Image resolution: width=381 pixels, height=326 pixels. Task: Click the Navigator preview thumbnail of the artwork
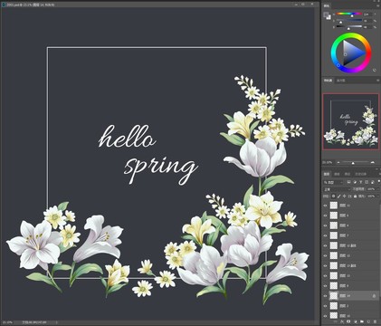(x=351, y=121)
